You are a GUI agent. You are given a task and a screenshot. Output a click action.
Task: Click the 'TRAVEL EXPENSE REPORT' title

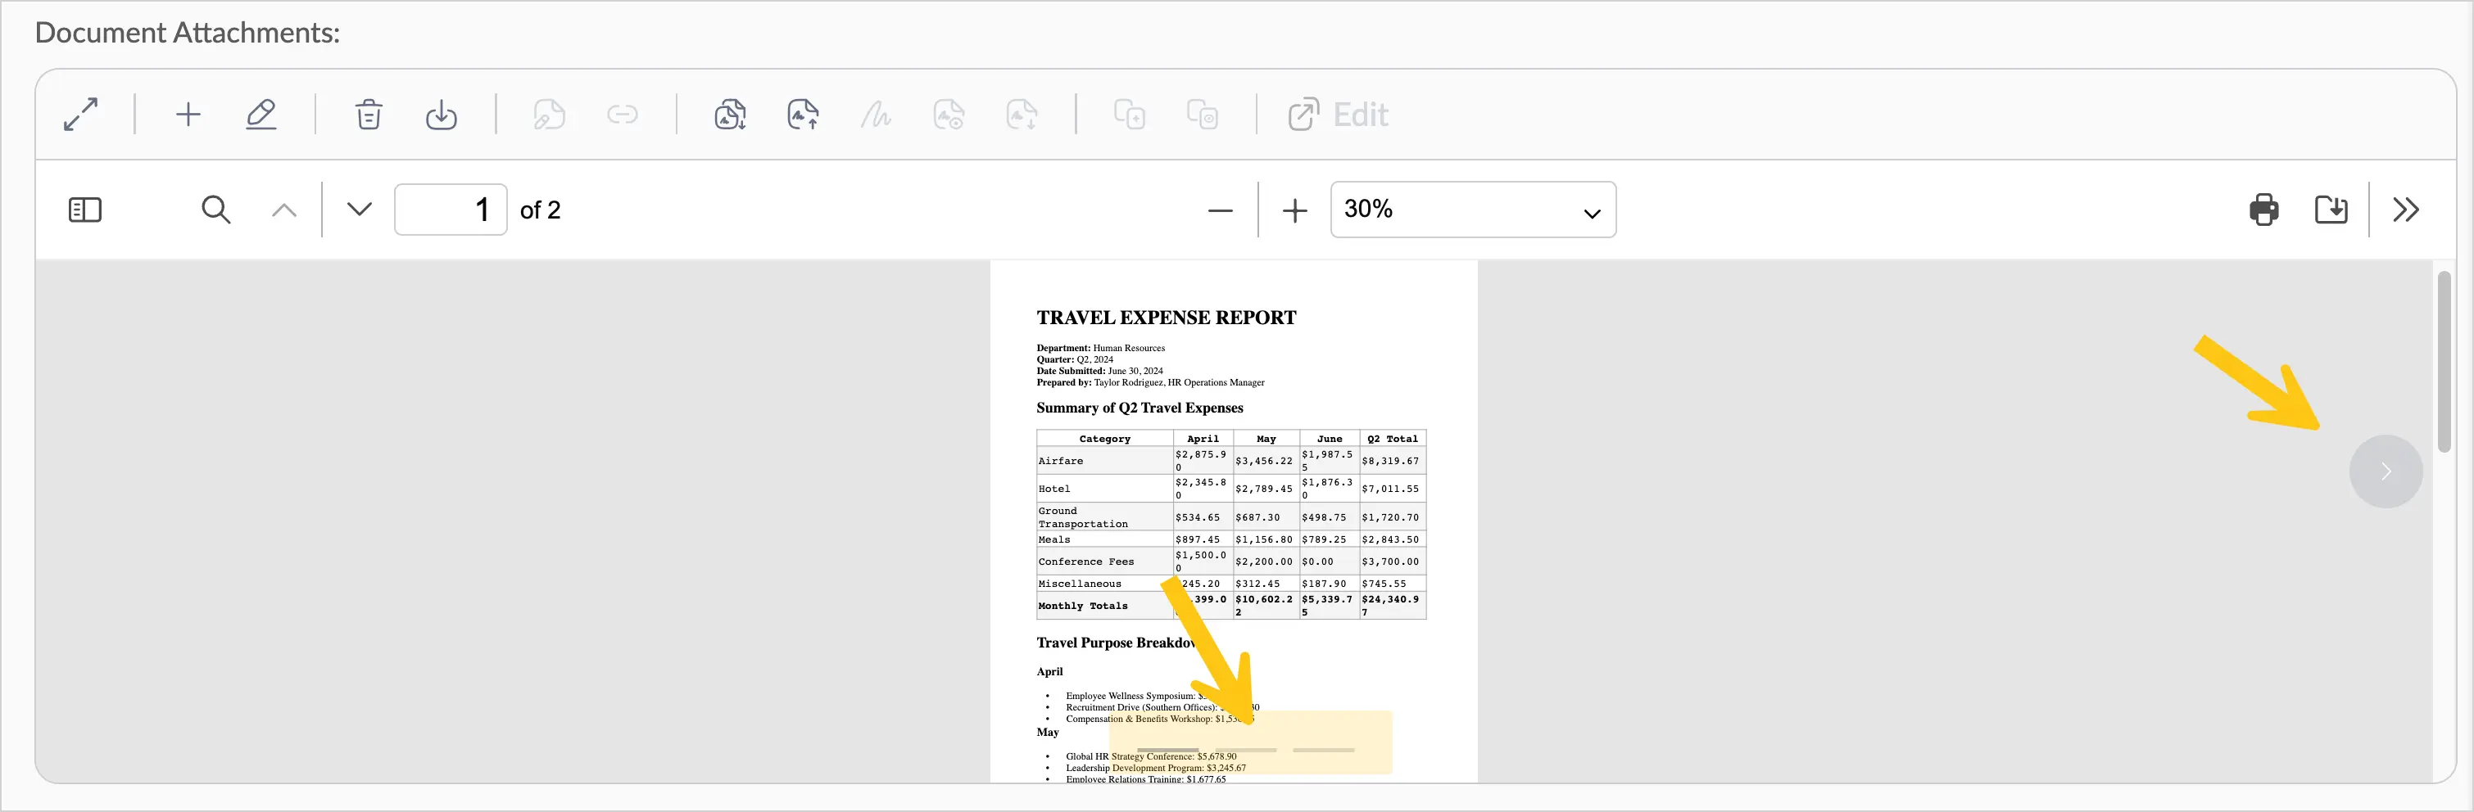click(x=1166, y=318)
